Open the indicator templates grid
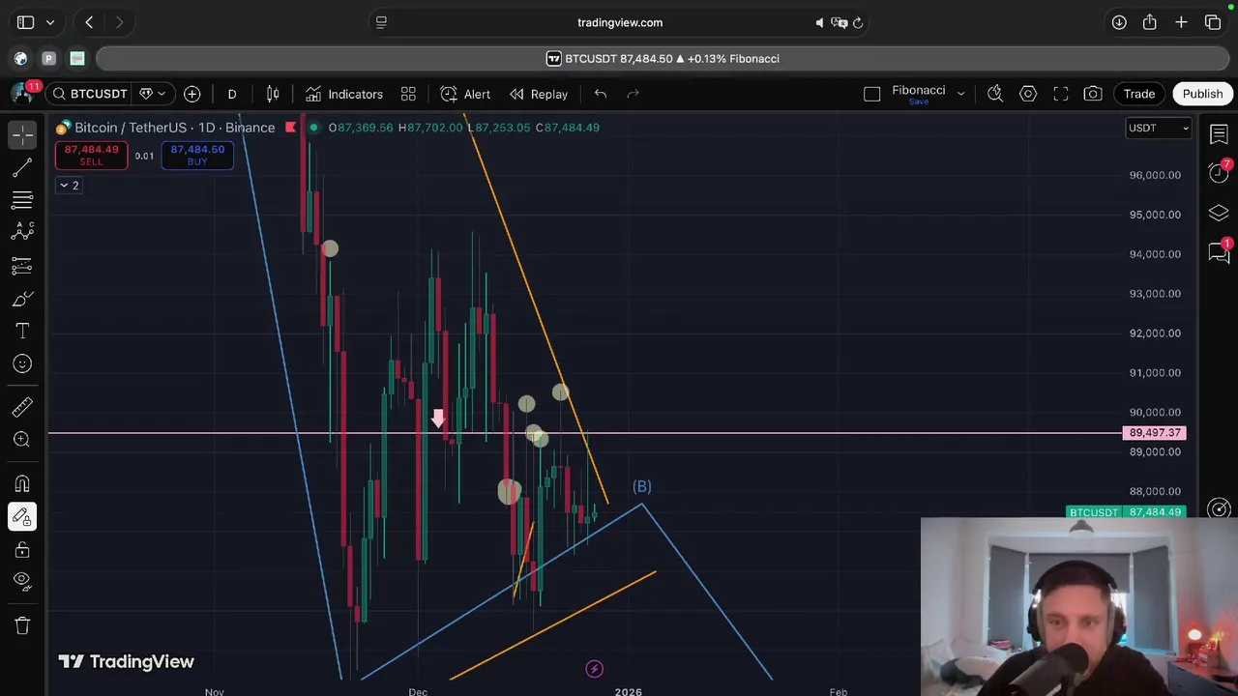This screenshot has width=1238, height=696. 408,94
